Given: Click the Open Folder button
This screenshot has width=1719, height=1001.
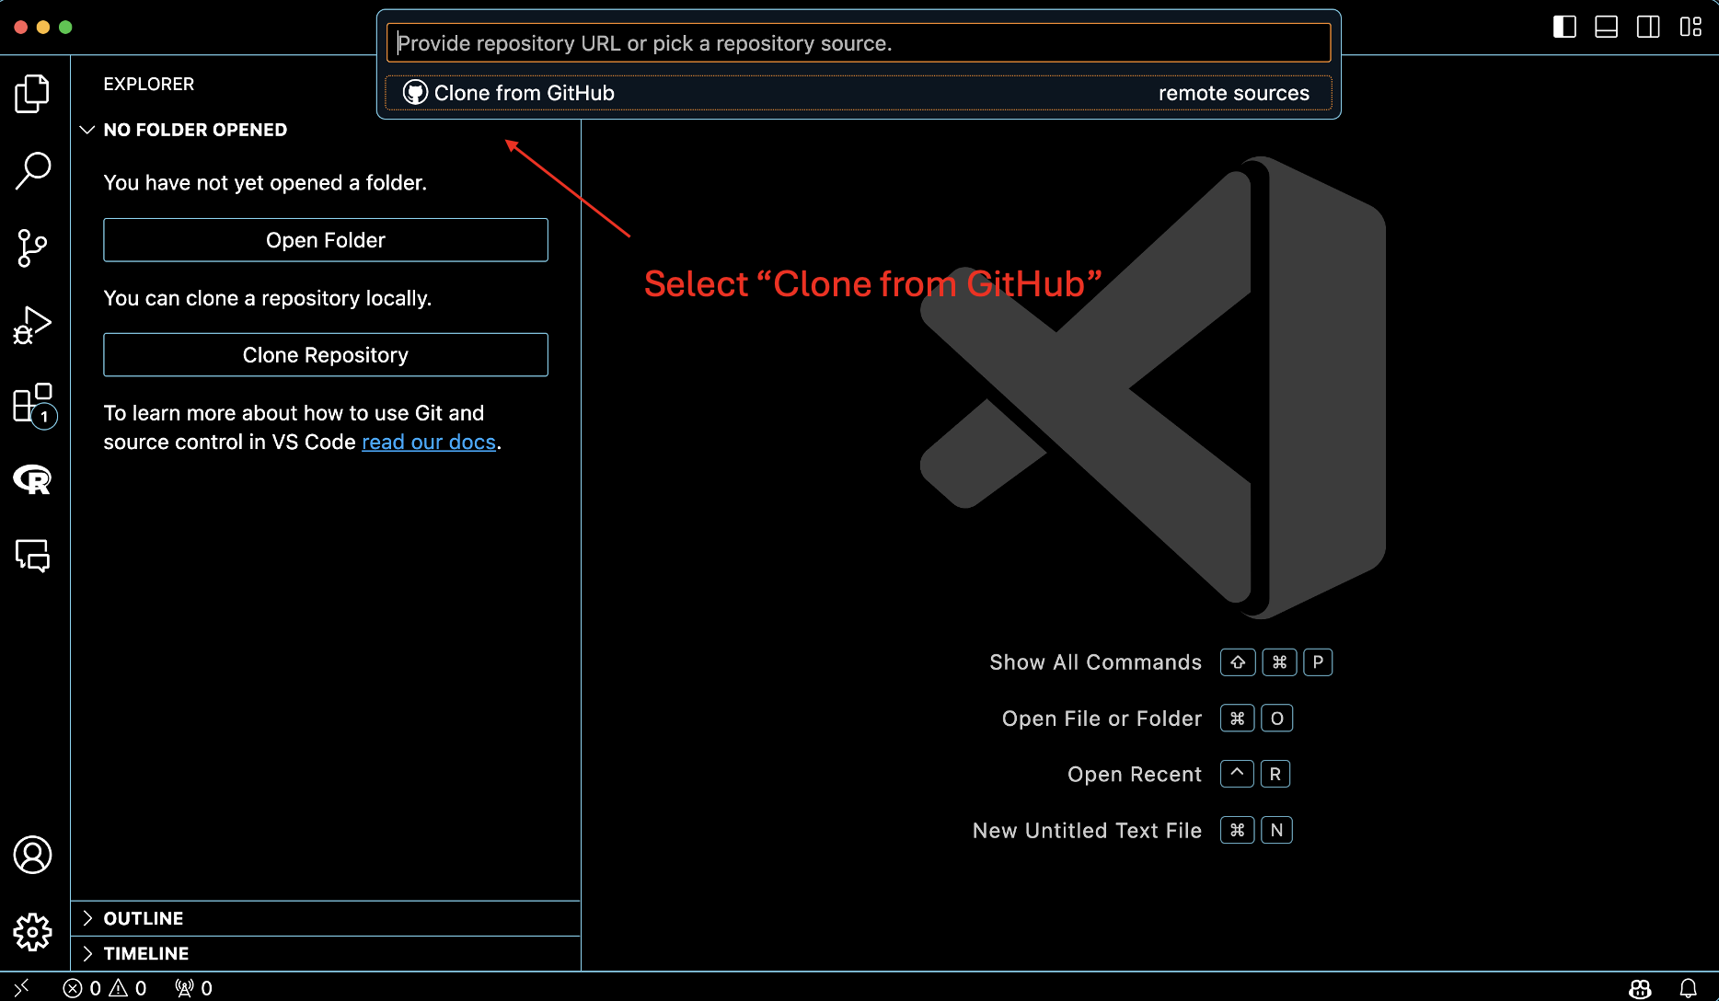Looking at the screenshot, I should pyautogui.click(x=326, y=240).
